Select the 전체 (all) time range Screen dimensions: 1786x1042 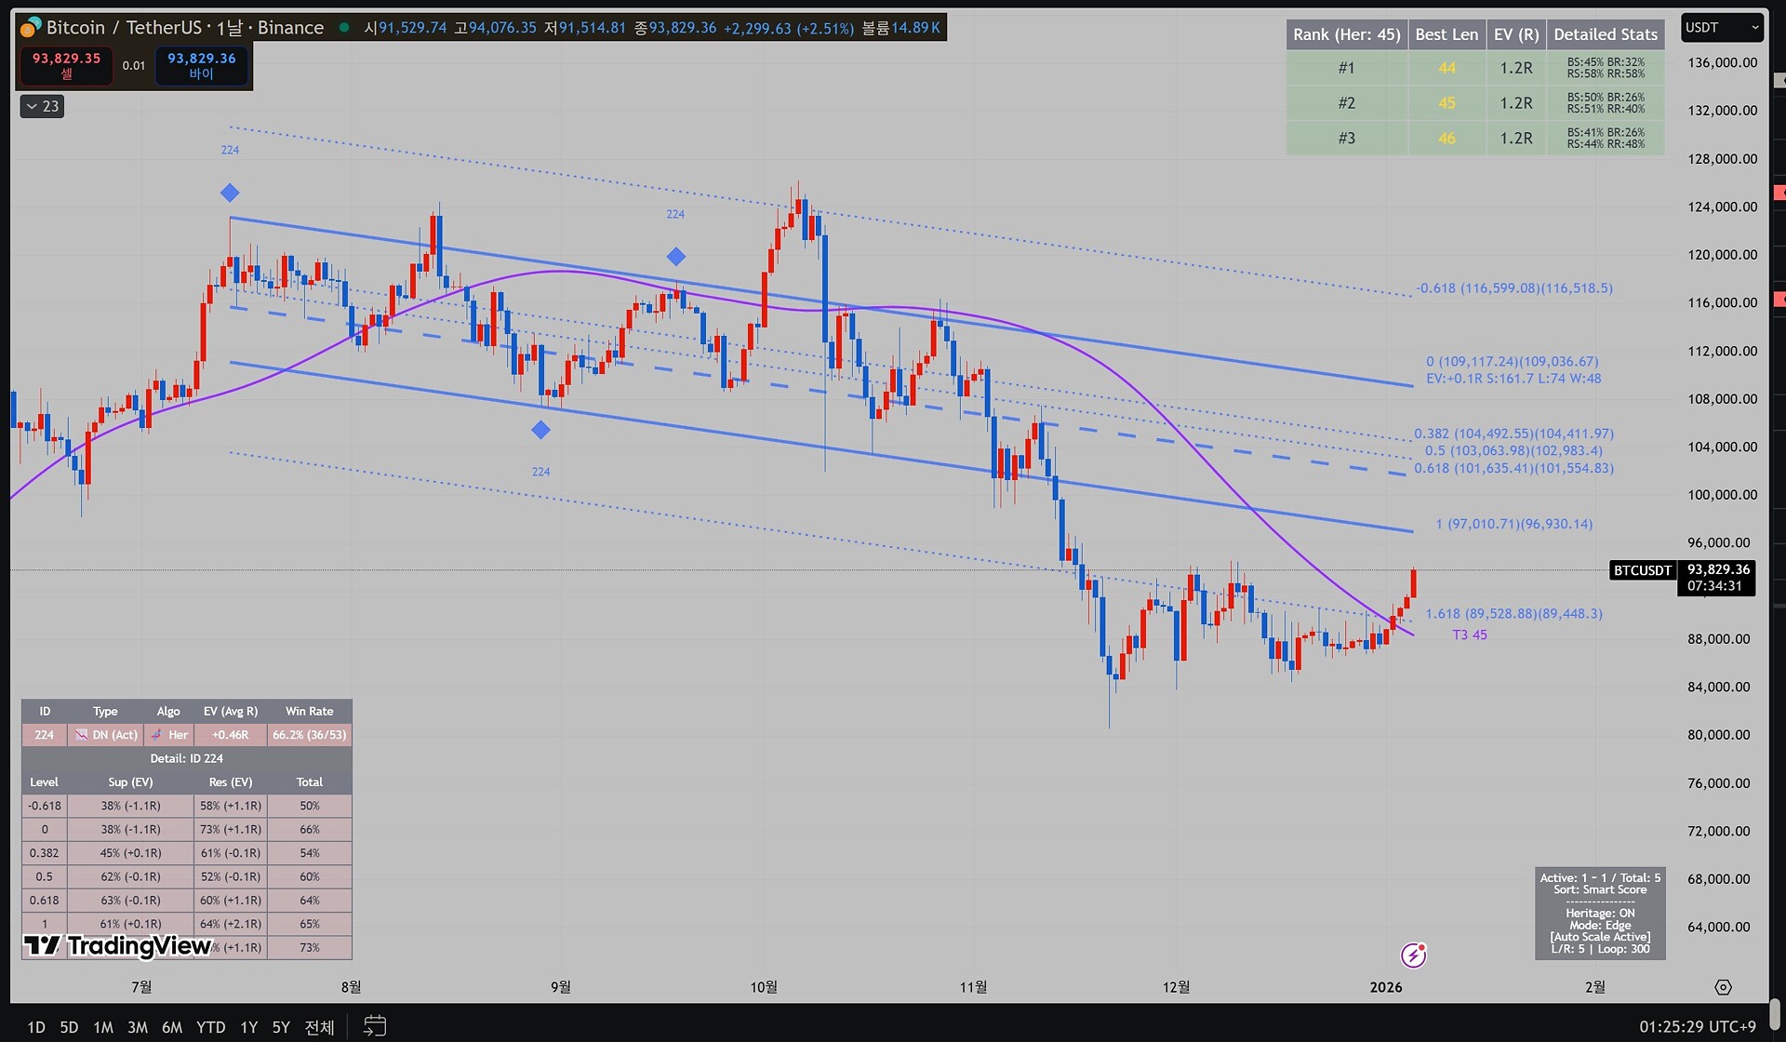coord(319,1027)
